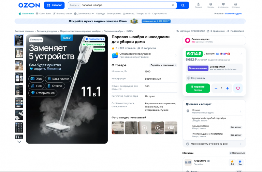Go to Пароочистители и паровые швабры breadcrumb
The width and height of the screenshot is (262, 172).
pos(80,31)
